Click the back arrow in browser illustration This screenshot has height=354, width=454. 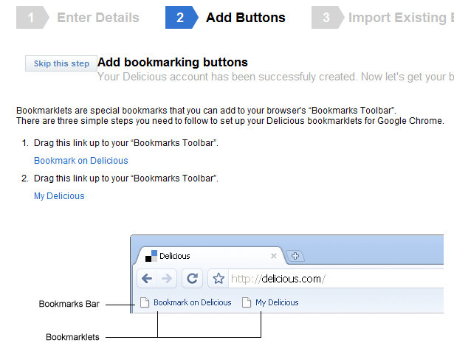pyautogui.click(x=147, y=279)
